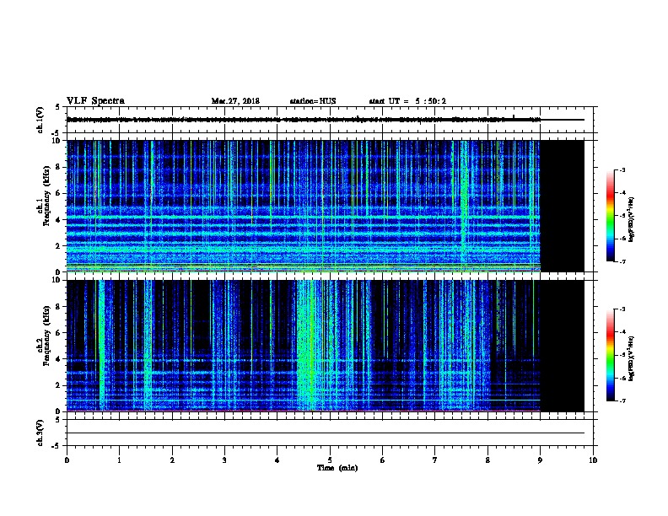The height and width of the screenshot is (516, 668).
Task: Click the "-3" value on ch.2 colorbar
Action: point(622,309)
